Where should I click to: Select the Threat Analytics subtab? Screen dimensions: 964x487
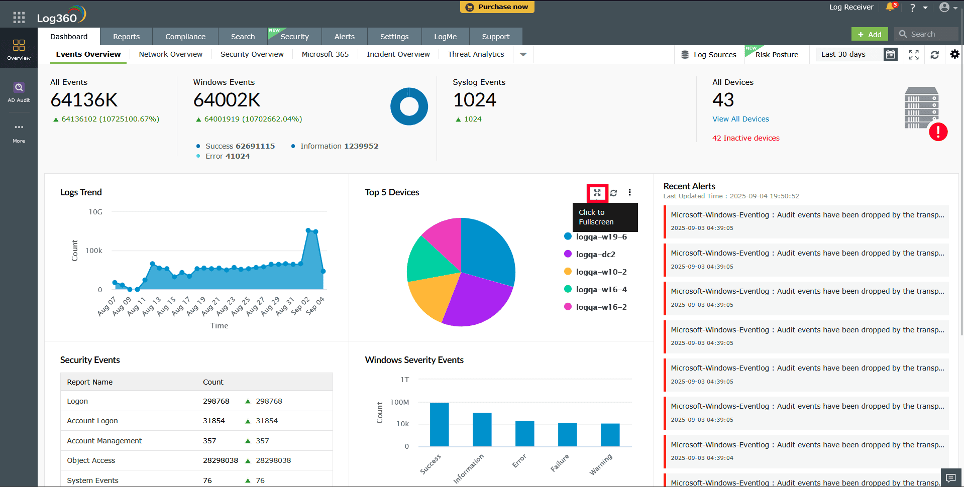(476, 54)
